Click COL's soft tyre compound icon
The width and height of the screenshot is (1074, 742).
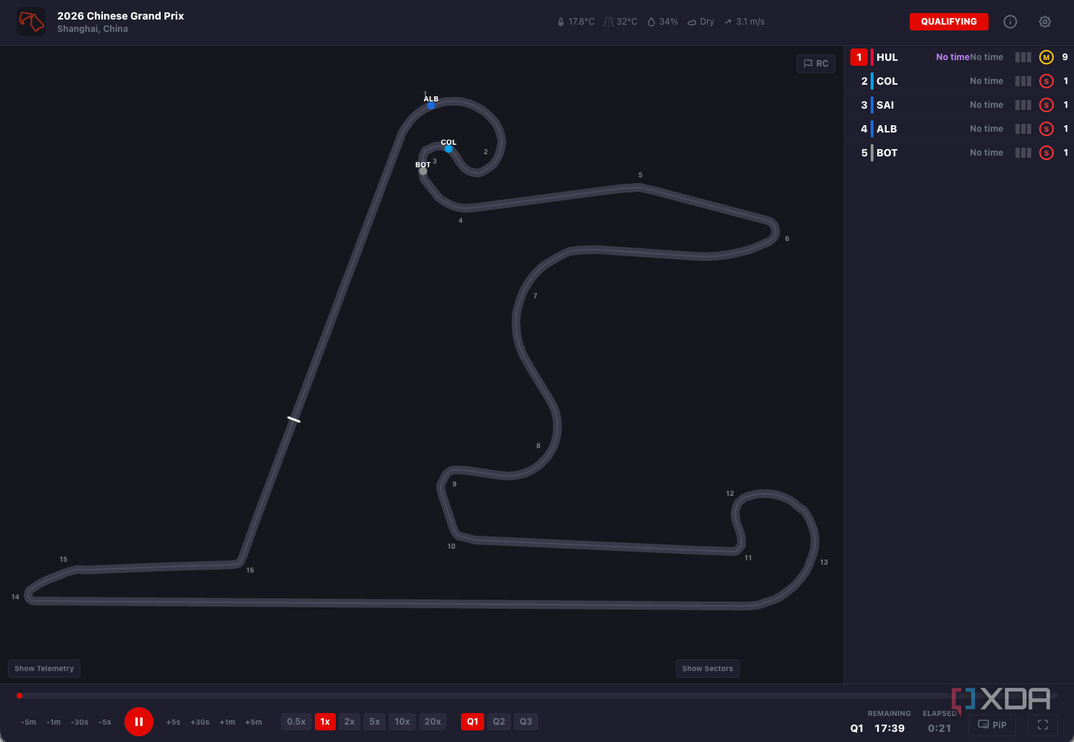coord(1046,81)
